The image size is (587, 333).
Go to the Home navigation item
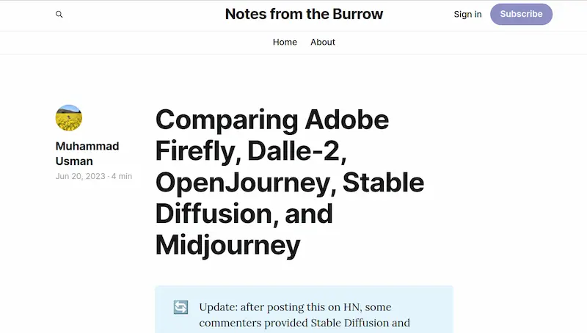(285, 43)
